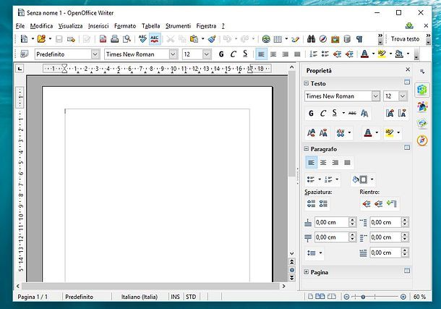The height and width of the screenshot is (309, 441).
Task: Open the Formato menu
Action: (125, 26)
